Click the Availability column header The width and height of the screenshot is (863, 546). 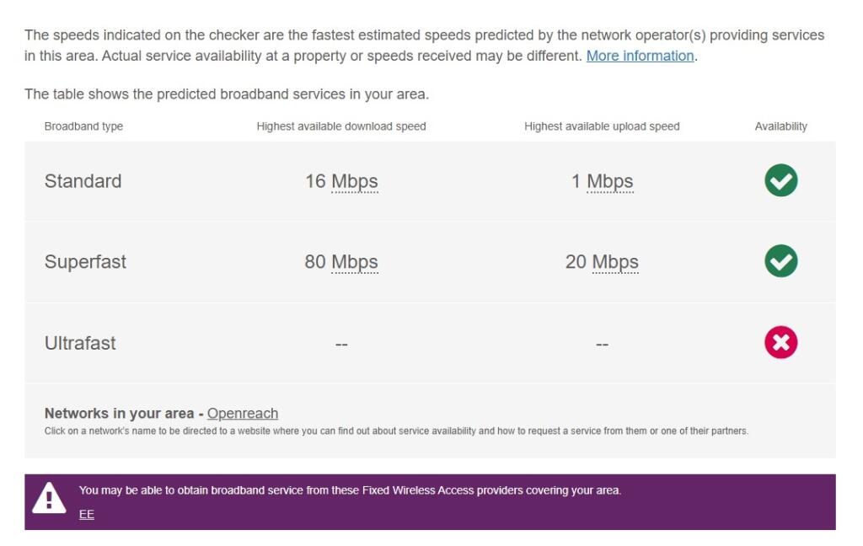point(780,126)
